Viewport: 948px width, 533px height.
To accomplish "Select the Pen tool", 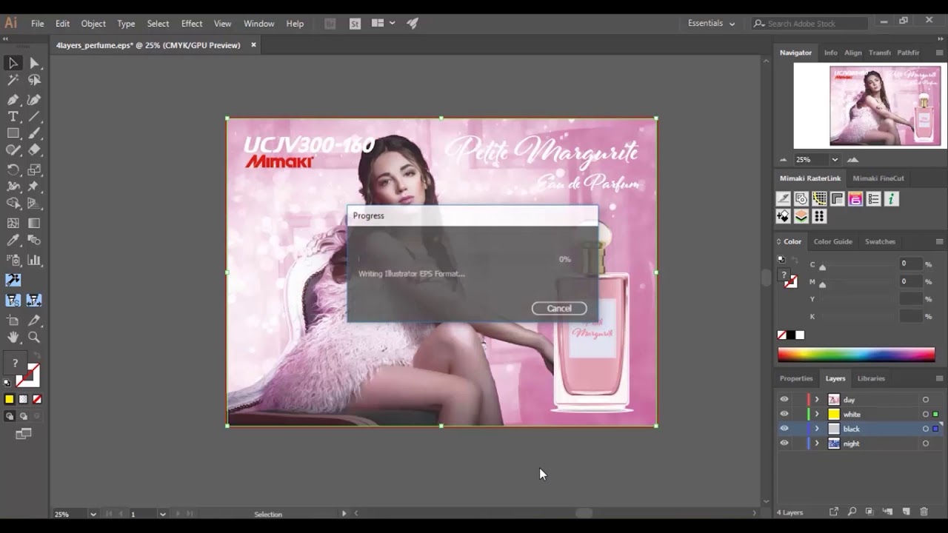I will pos(13,99).
